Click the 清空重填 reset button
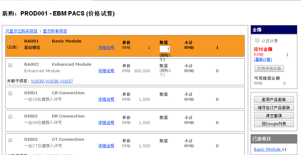 click(274, 116)
